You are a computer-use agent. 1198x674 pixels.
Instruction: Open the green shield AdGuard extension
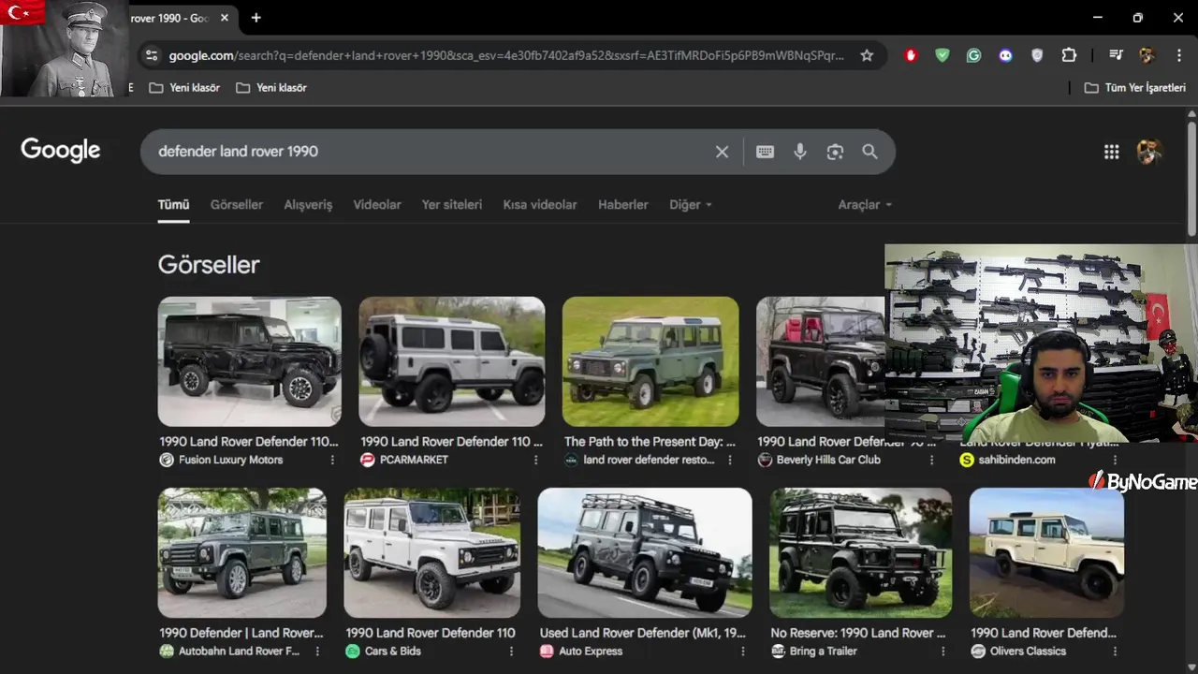point(942,55)
